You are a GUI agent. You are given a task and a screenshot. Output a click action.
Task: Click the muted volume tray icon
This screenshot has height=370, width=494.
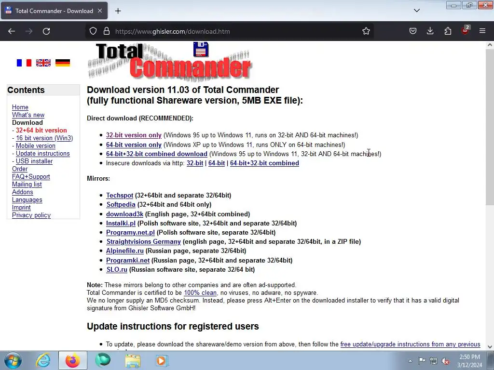(x=445, y=361)
